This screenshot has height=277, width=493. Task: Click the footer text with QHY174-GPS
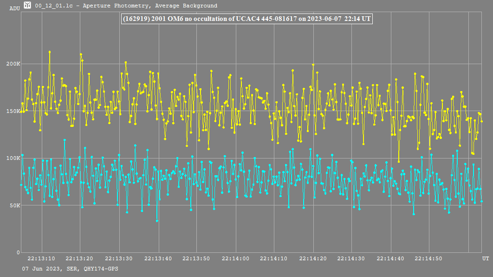point(69,269)
